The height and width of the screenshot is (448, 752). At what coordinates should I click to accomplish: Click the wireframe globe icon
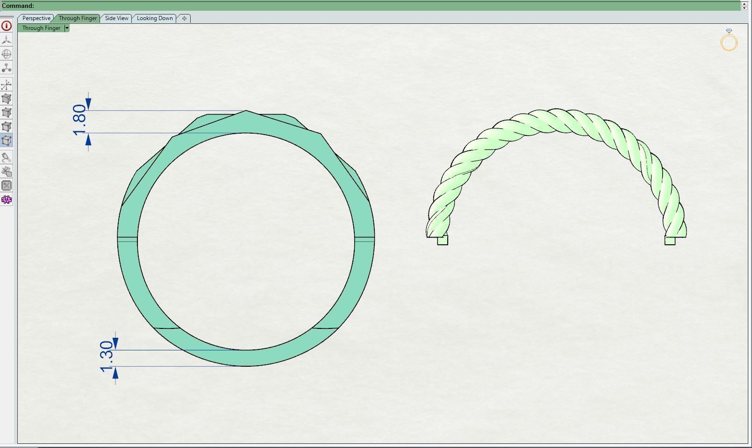tap(7, 54)
